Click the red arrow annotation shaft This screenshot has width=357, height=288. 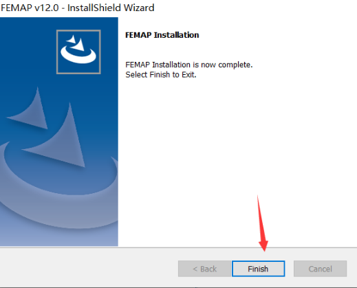[x=261, y=218]
